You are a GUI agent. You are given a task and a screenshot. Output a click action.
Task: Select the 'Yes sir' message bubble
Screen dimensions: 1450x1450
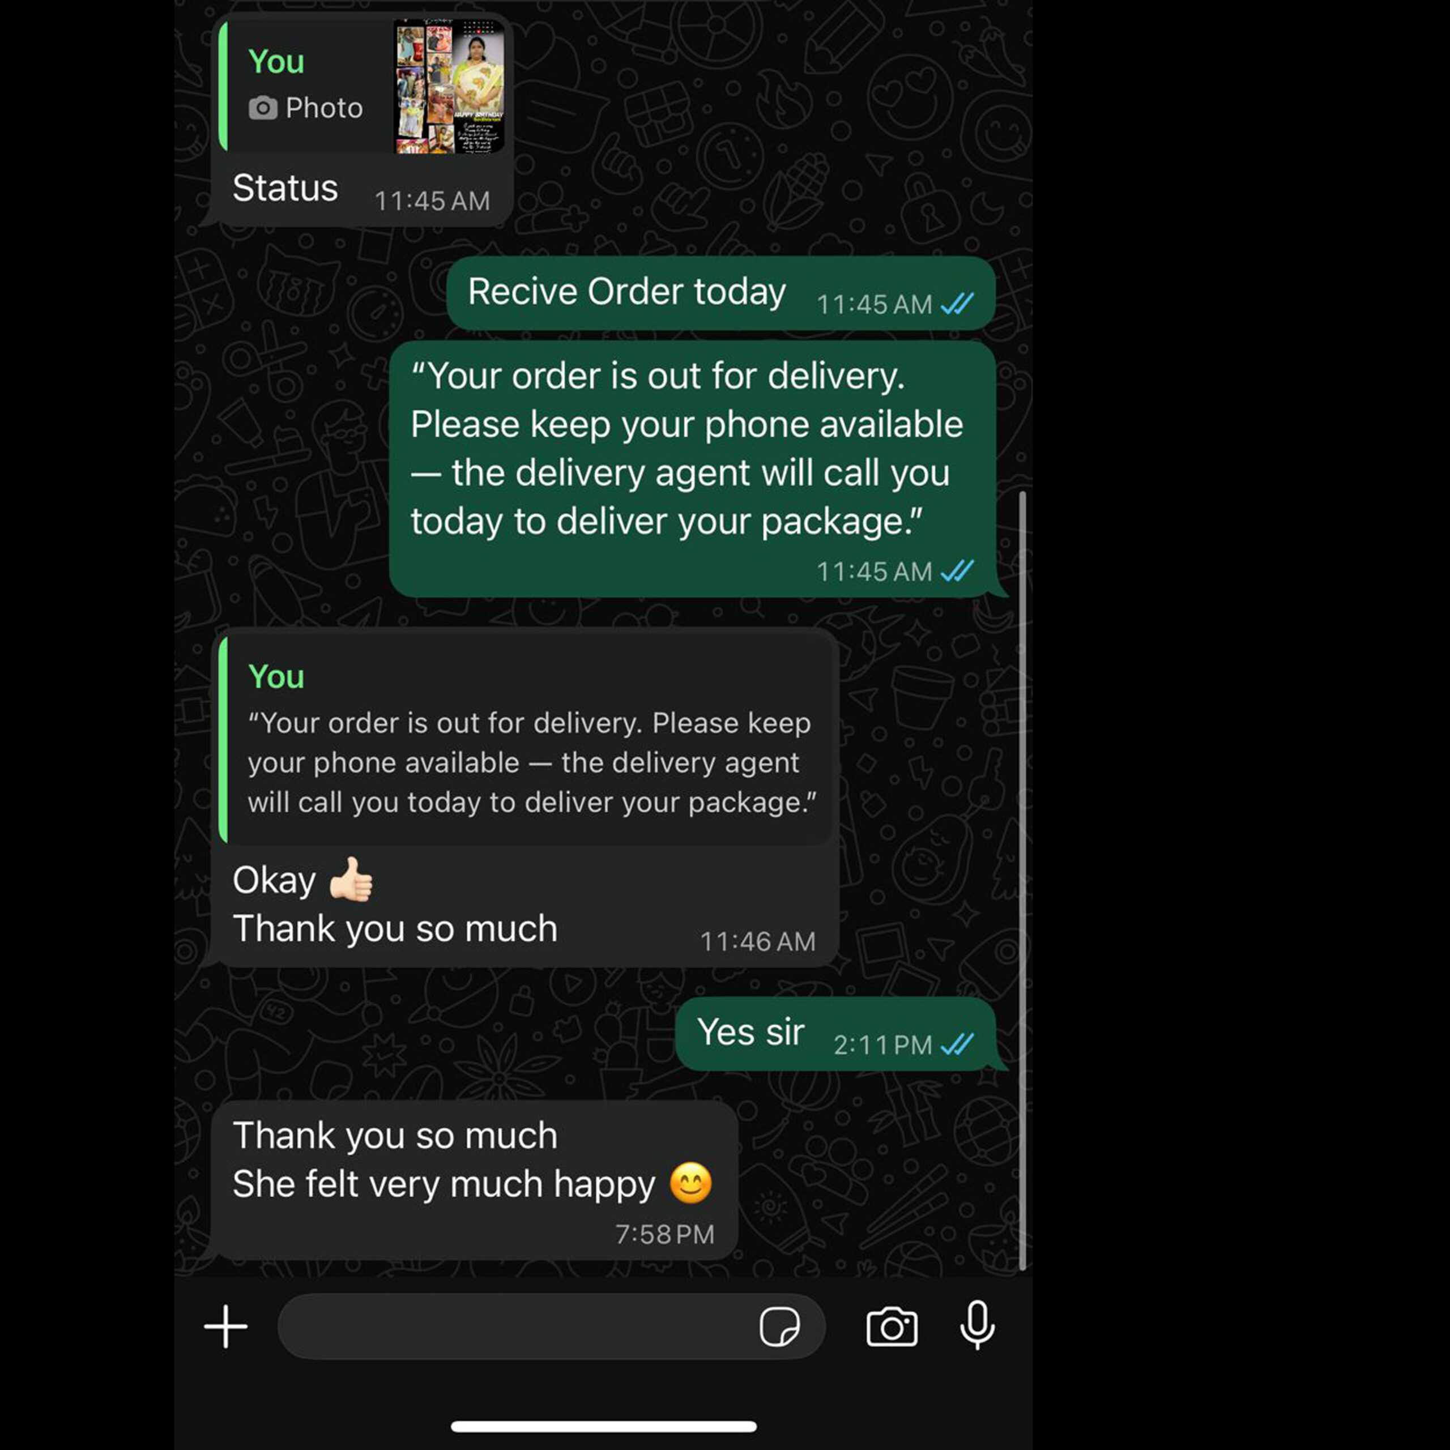(835, 1034)
